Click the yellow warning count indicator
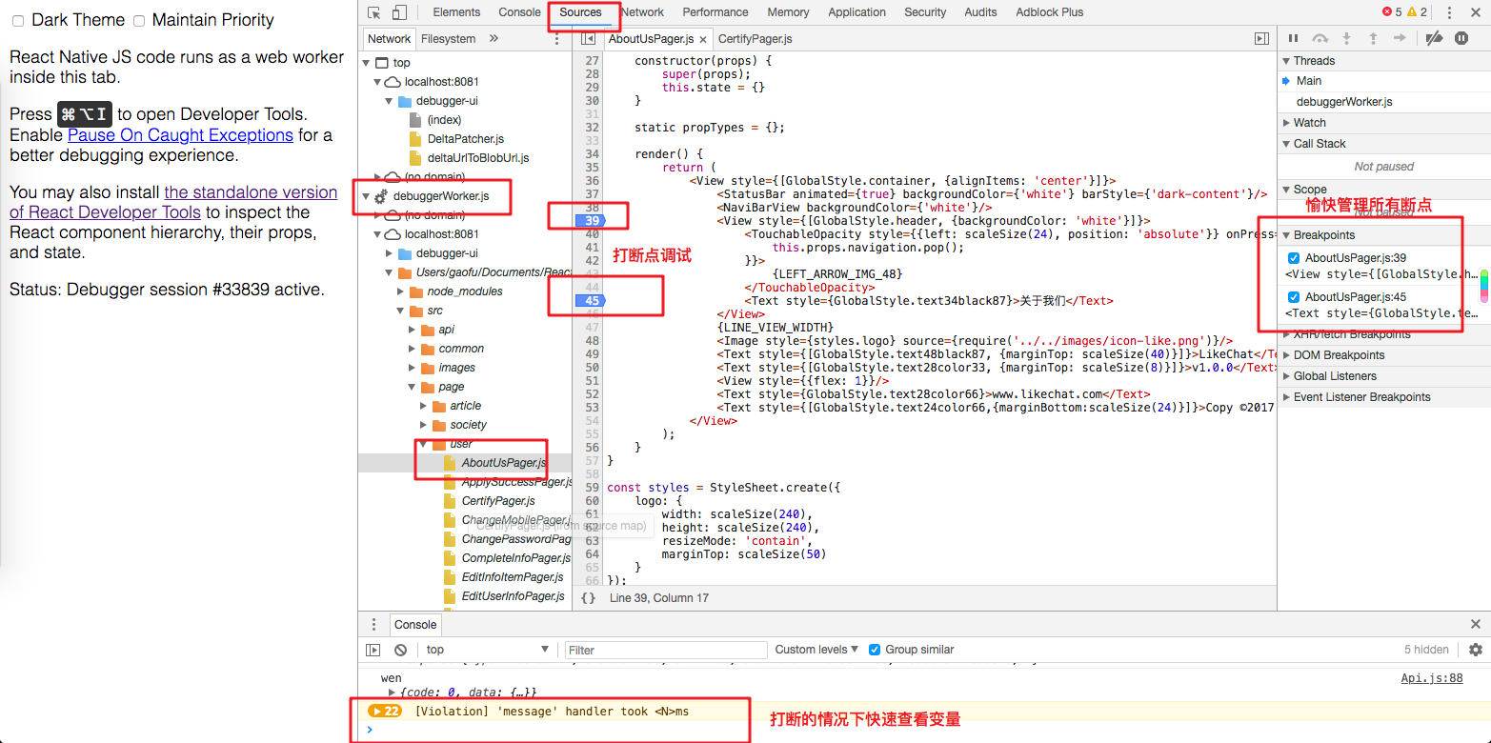The height and width of the screenshot is (743, 1491). pos(1418,12)
